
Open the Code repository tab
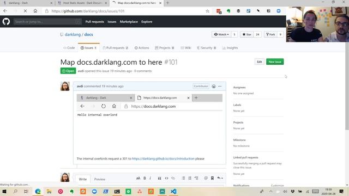tap(69, 48)
